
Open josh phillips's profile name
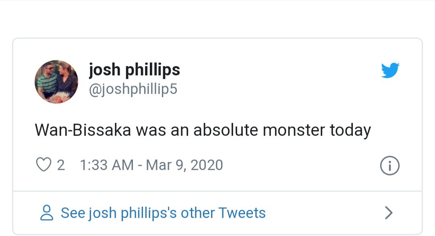(135, 69)
